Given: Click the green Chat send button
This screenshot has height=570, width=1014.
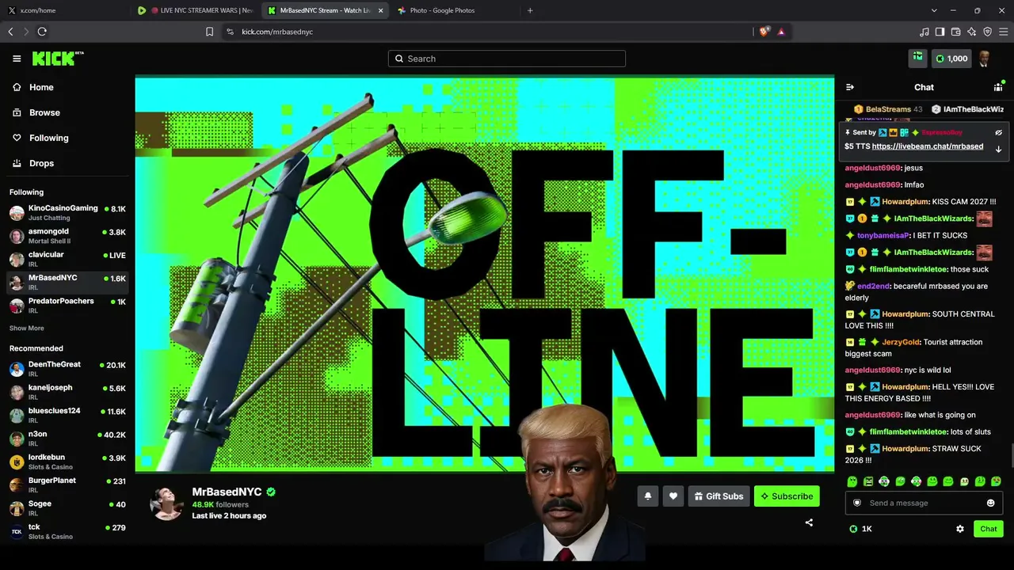Looking at the screenshot, I should 989,529.
